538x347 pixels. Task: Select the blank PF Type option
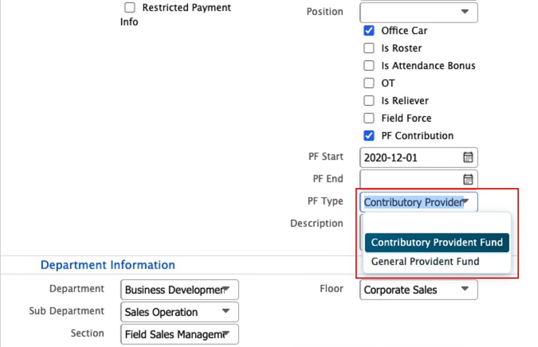pos(437,224)
